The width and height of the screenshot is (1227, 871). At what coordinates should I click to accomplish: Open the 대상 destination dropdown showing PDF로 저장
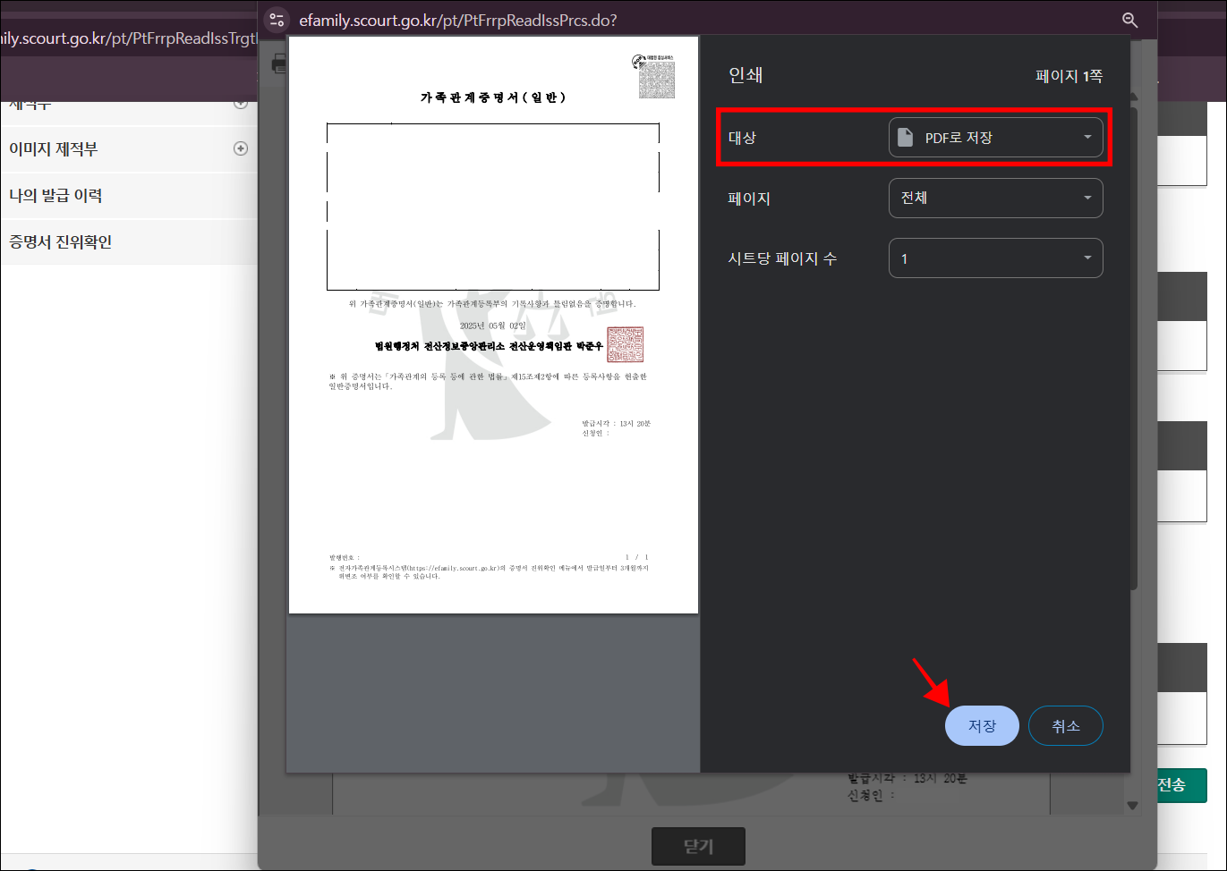tap(996, 138)
